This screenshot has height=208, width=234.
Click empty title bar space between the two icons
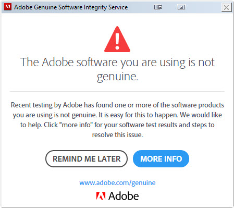[x=170, y=7]
